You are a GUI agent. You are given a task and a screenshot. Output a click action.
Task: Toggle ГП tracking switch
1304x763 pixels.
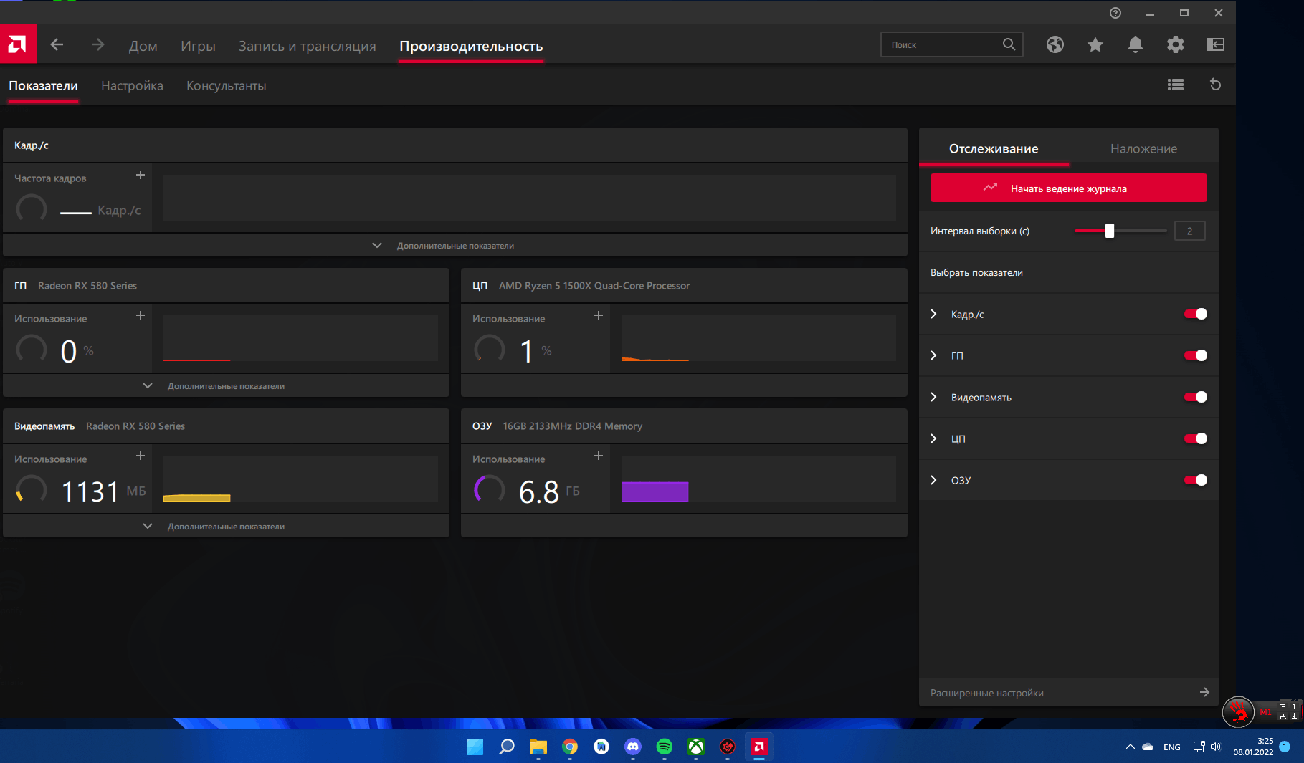1195,355
